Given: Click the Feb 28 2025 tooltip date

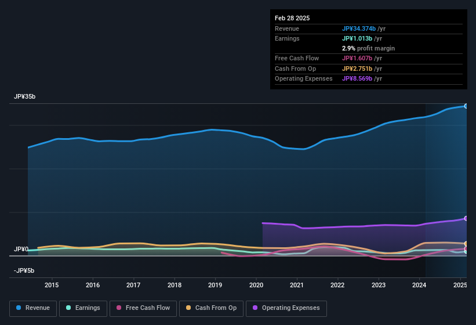Looking at the screenshot, I should pyautogui.click(x=292, y=18).
